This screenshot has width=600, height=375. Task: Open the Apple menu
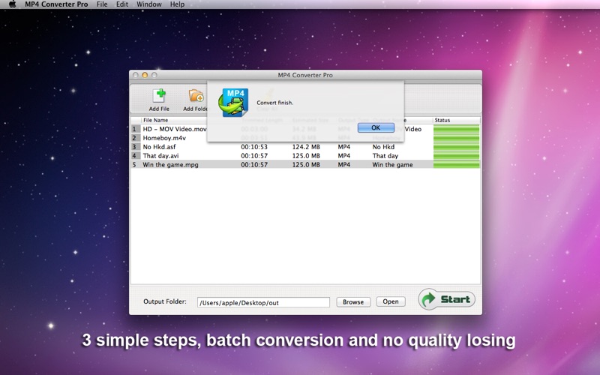pos(12,4)
